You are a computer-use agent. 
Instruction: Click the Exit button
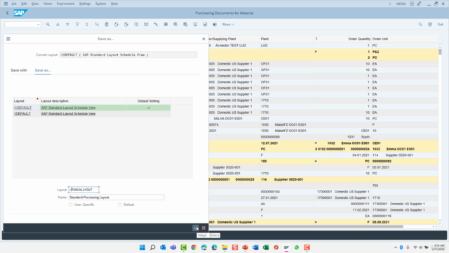(441, 25)
